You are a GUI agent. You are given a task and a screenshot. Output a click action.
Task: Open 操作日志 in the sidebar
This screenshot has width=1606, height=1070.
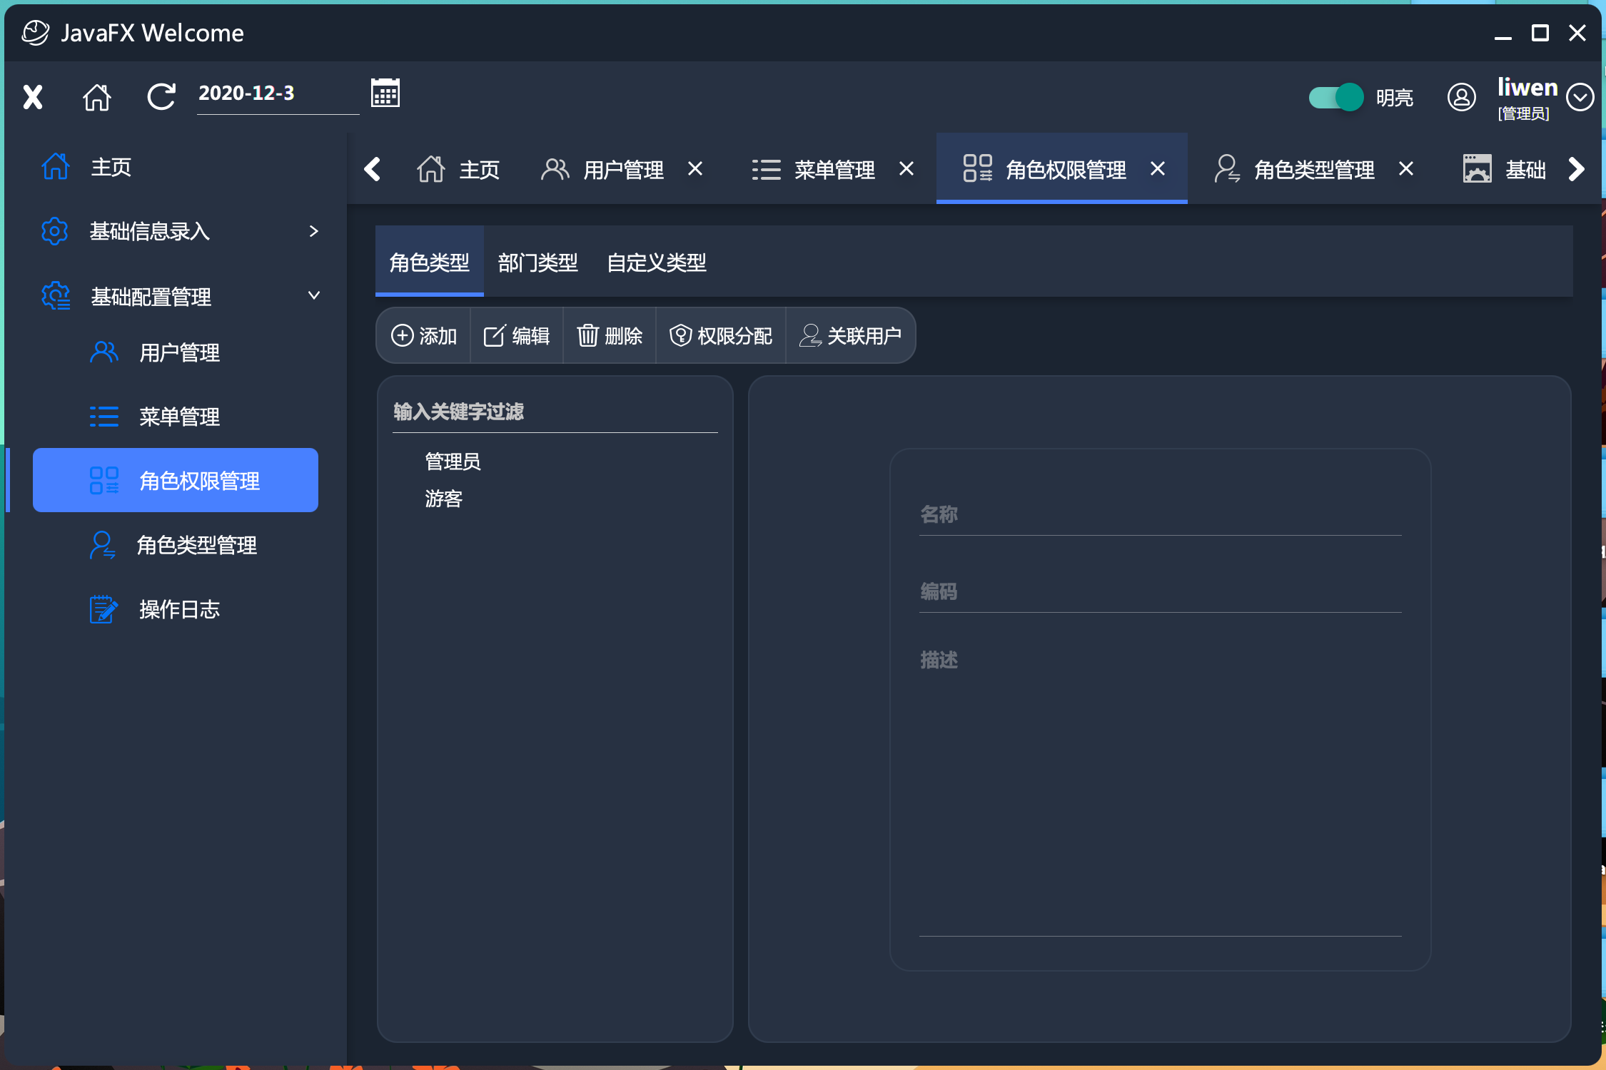(178, 609)
